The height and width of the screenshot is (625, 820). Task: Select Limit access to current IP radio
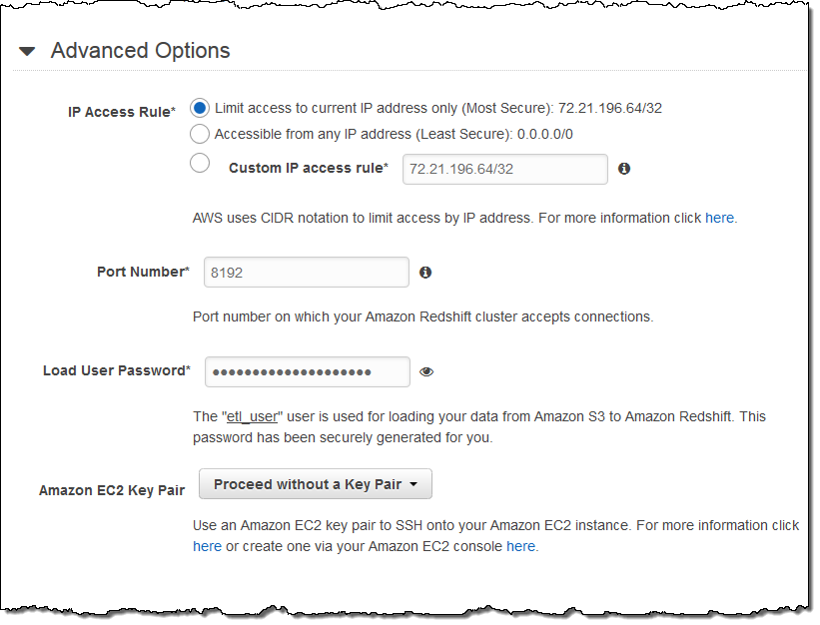pyautogui.click(x=200, y=108)
